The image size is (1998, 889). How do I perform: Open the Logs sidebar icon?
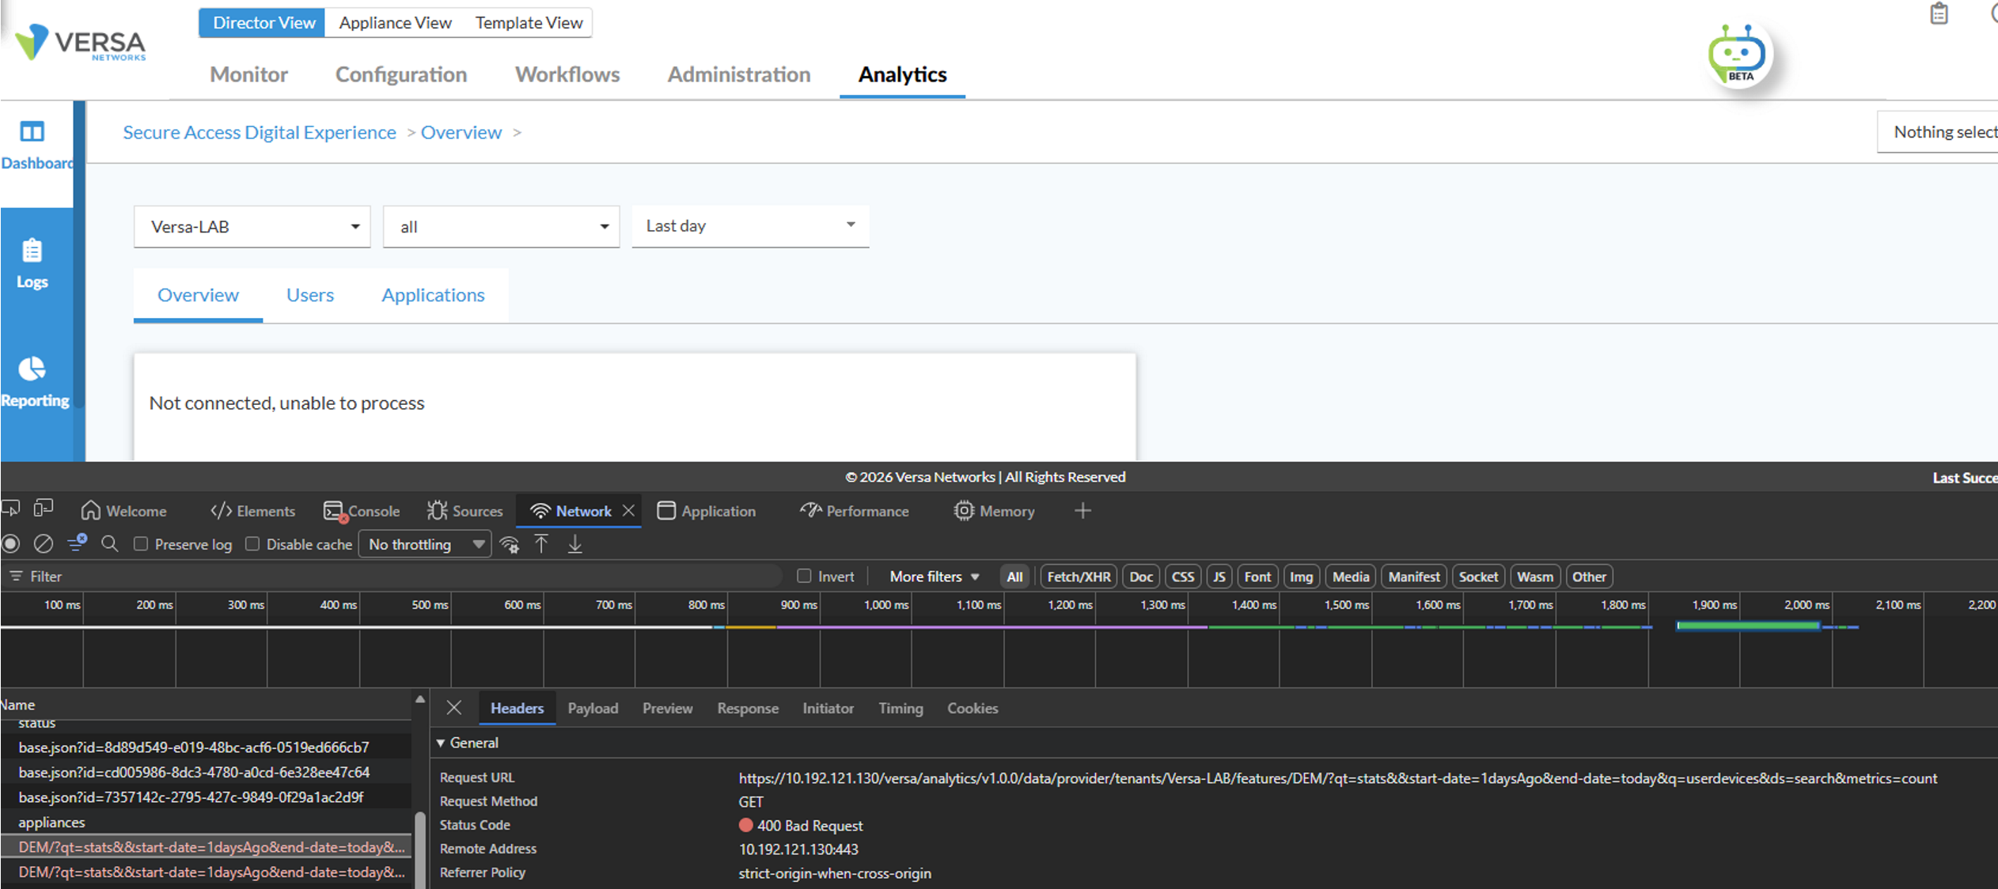pyautogui.click(x=32, y=251)
